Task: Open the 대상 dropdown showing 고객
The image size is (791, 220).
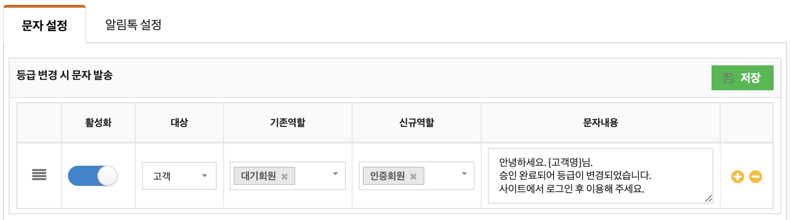Action: coord(179,176)
